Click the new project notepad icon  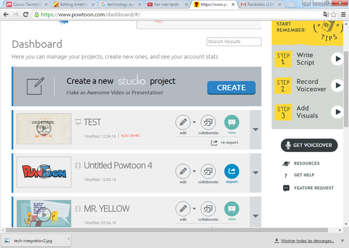point(35,86)
